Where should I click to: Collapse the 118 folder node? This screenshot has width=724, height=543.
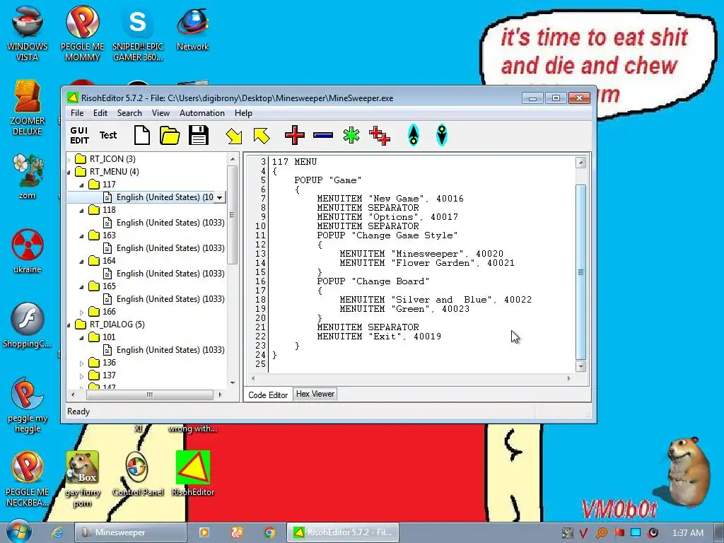point(82,210)
